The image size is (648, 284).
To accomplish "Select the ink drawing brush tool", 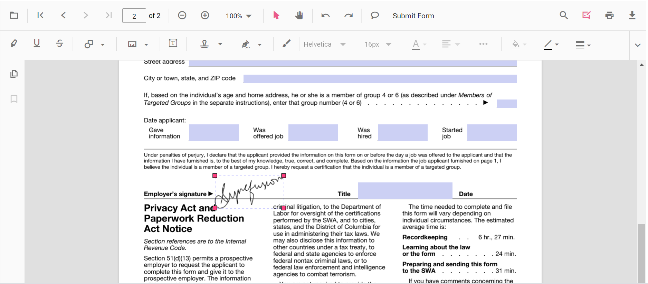I will click(286, 44).
